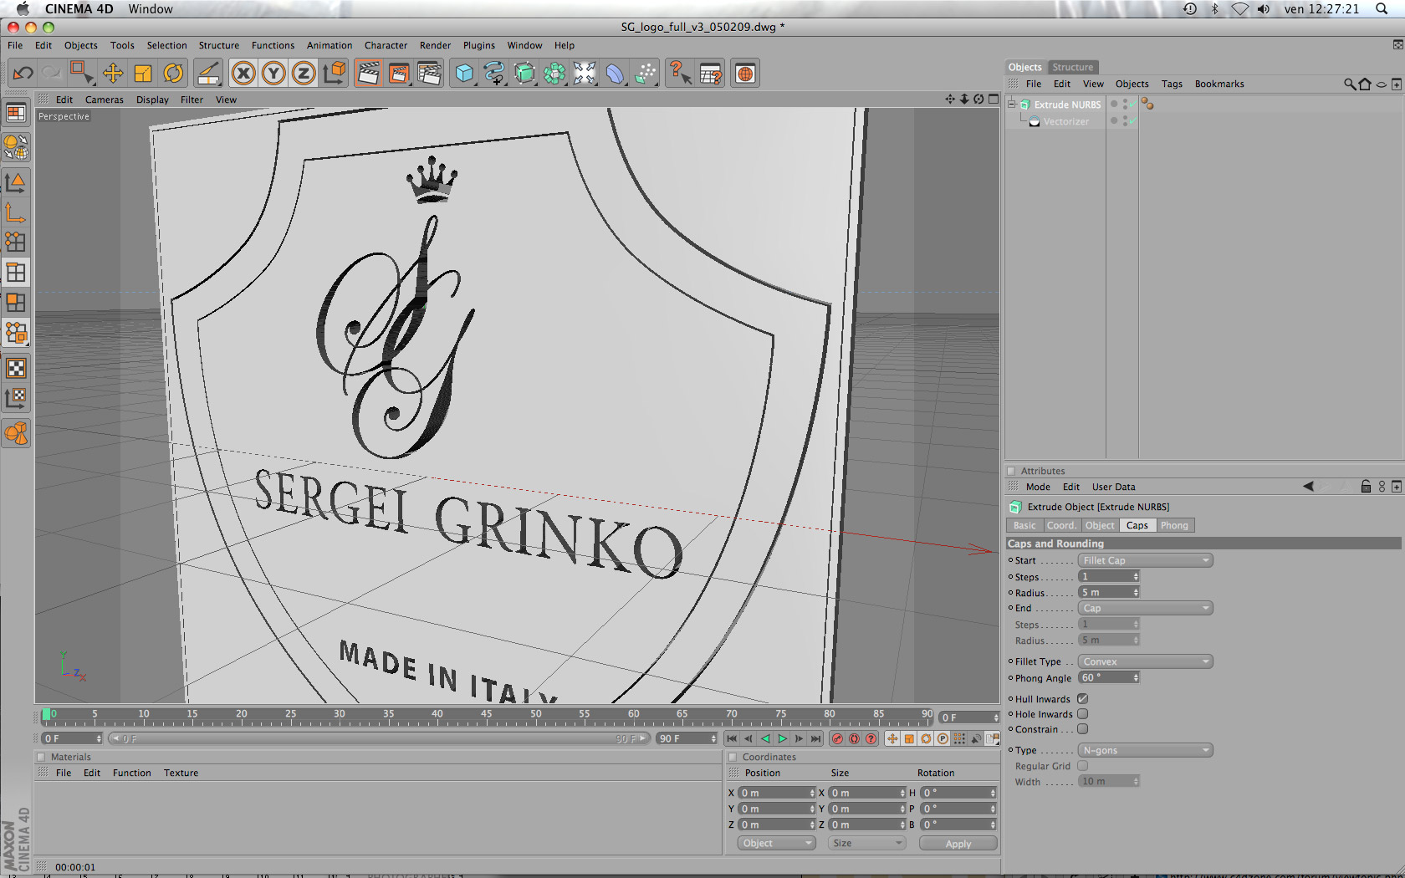Open the Phong attribute tab
Screen dimensions: 1405x878
point(1174,525)
